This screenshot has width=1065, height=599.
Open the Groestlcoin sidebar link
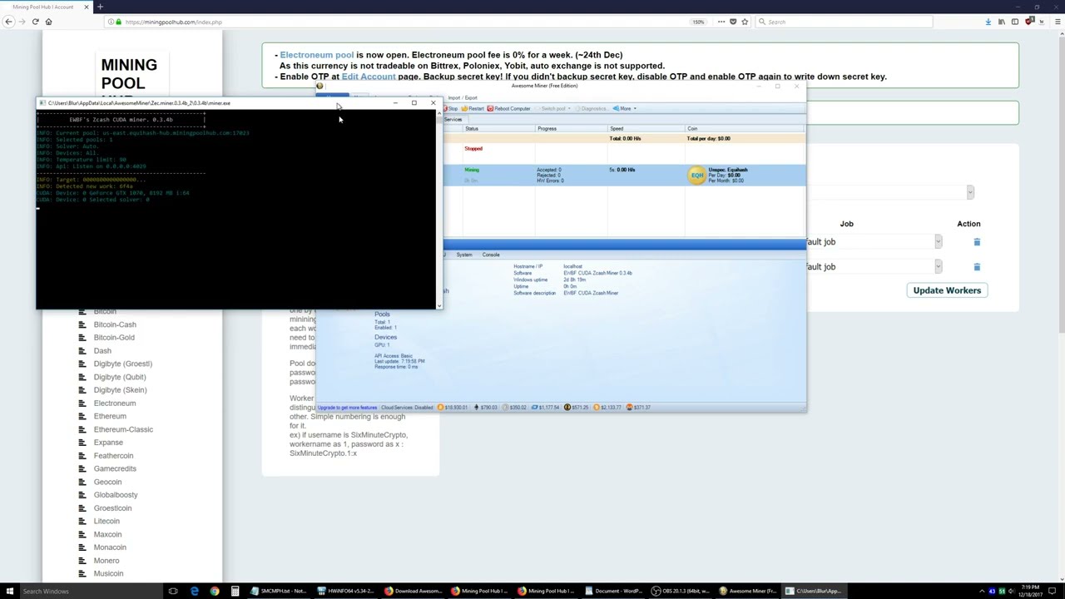point(112,508)
